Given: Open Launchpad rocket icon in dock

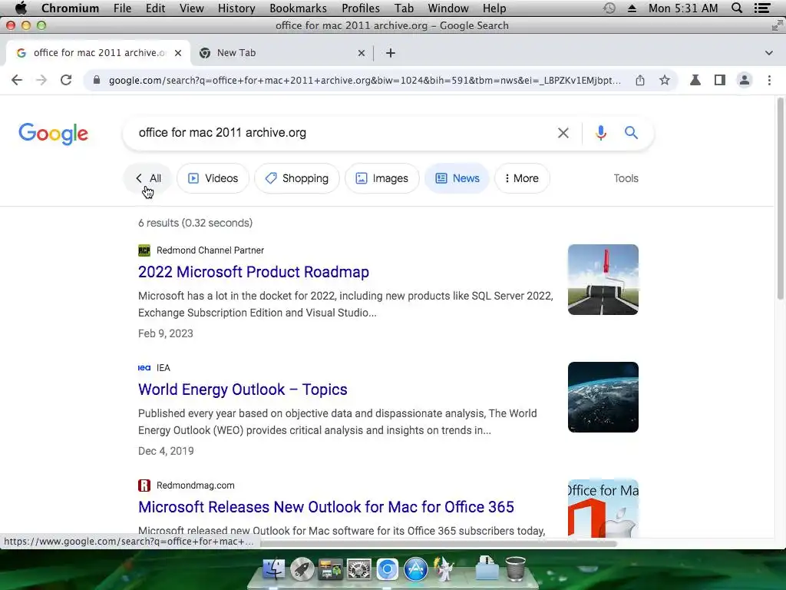Looking at the screenshot, I should pyautogui.click(x=302, y=569).
